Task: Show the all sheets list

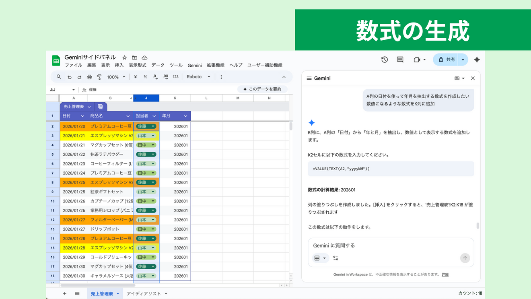Action: (x=77, y=293)
